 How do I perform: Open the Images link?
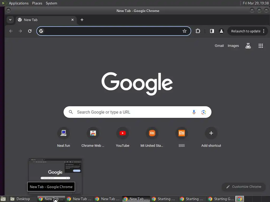point(233,46)
